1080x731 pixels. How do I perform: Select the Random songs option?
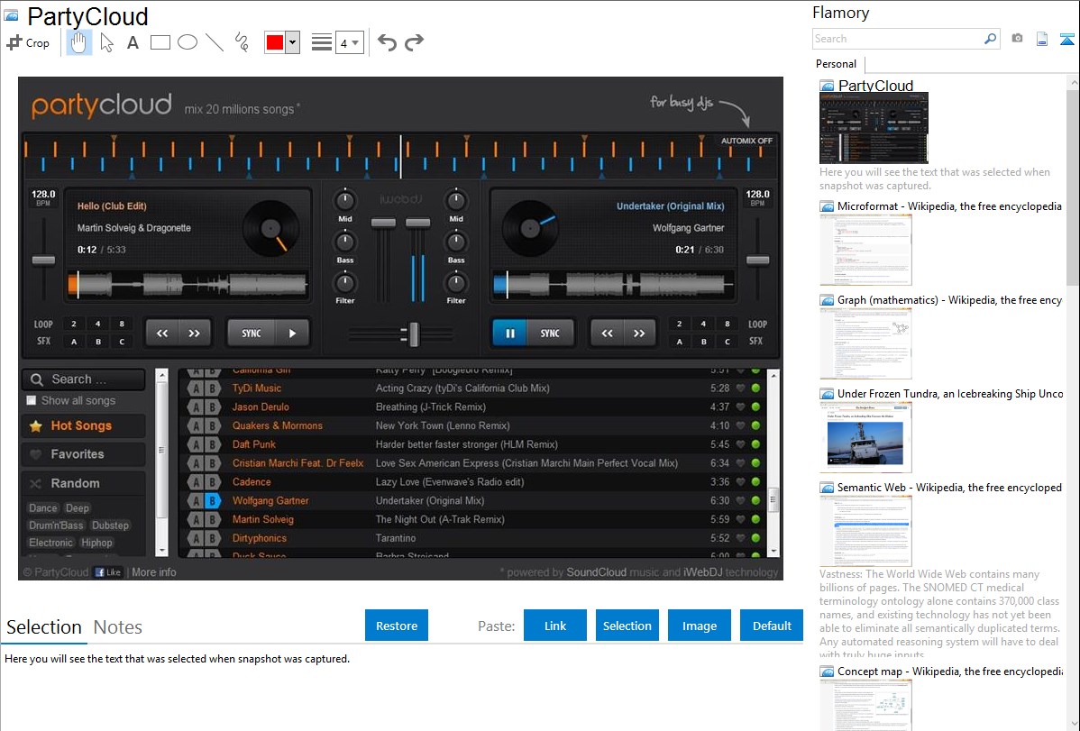click(83, 483)
